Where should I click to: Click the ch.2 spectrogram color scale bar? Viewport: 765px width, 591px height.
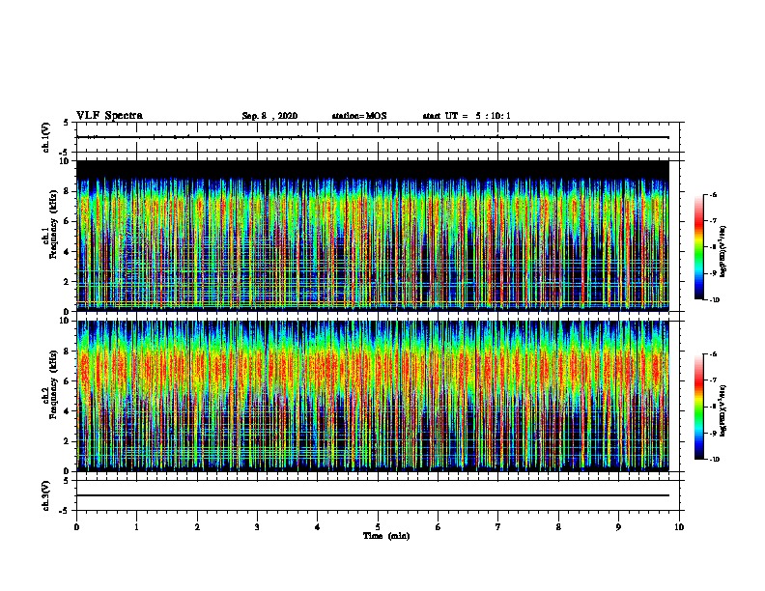(x=699, y=407)
